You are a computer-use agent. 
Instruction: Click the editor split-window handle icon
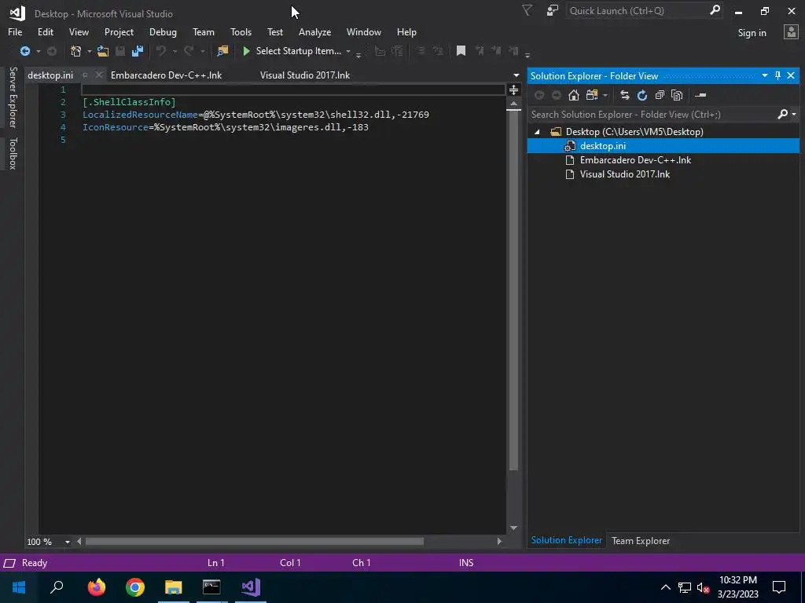(x=513, y=90)
